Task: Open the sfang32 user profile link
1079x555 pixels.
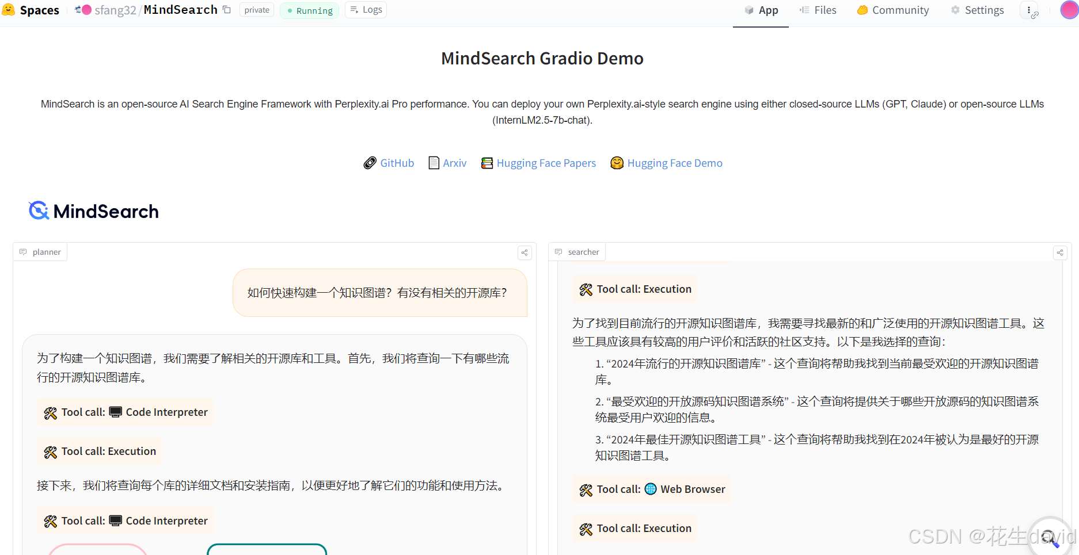Action: (x=115, y=10)
